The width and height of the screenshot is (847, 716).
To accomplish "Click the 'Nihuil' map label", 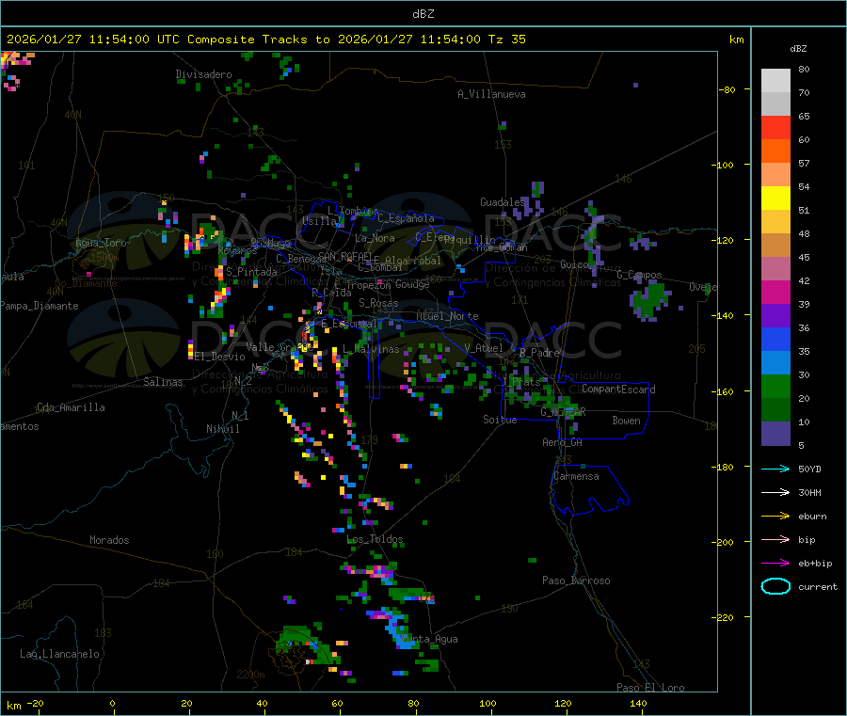I will tap(222, 429).
